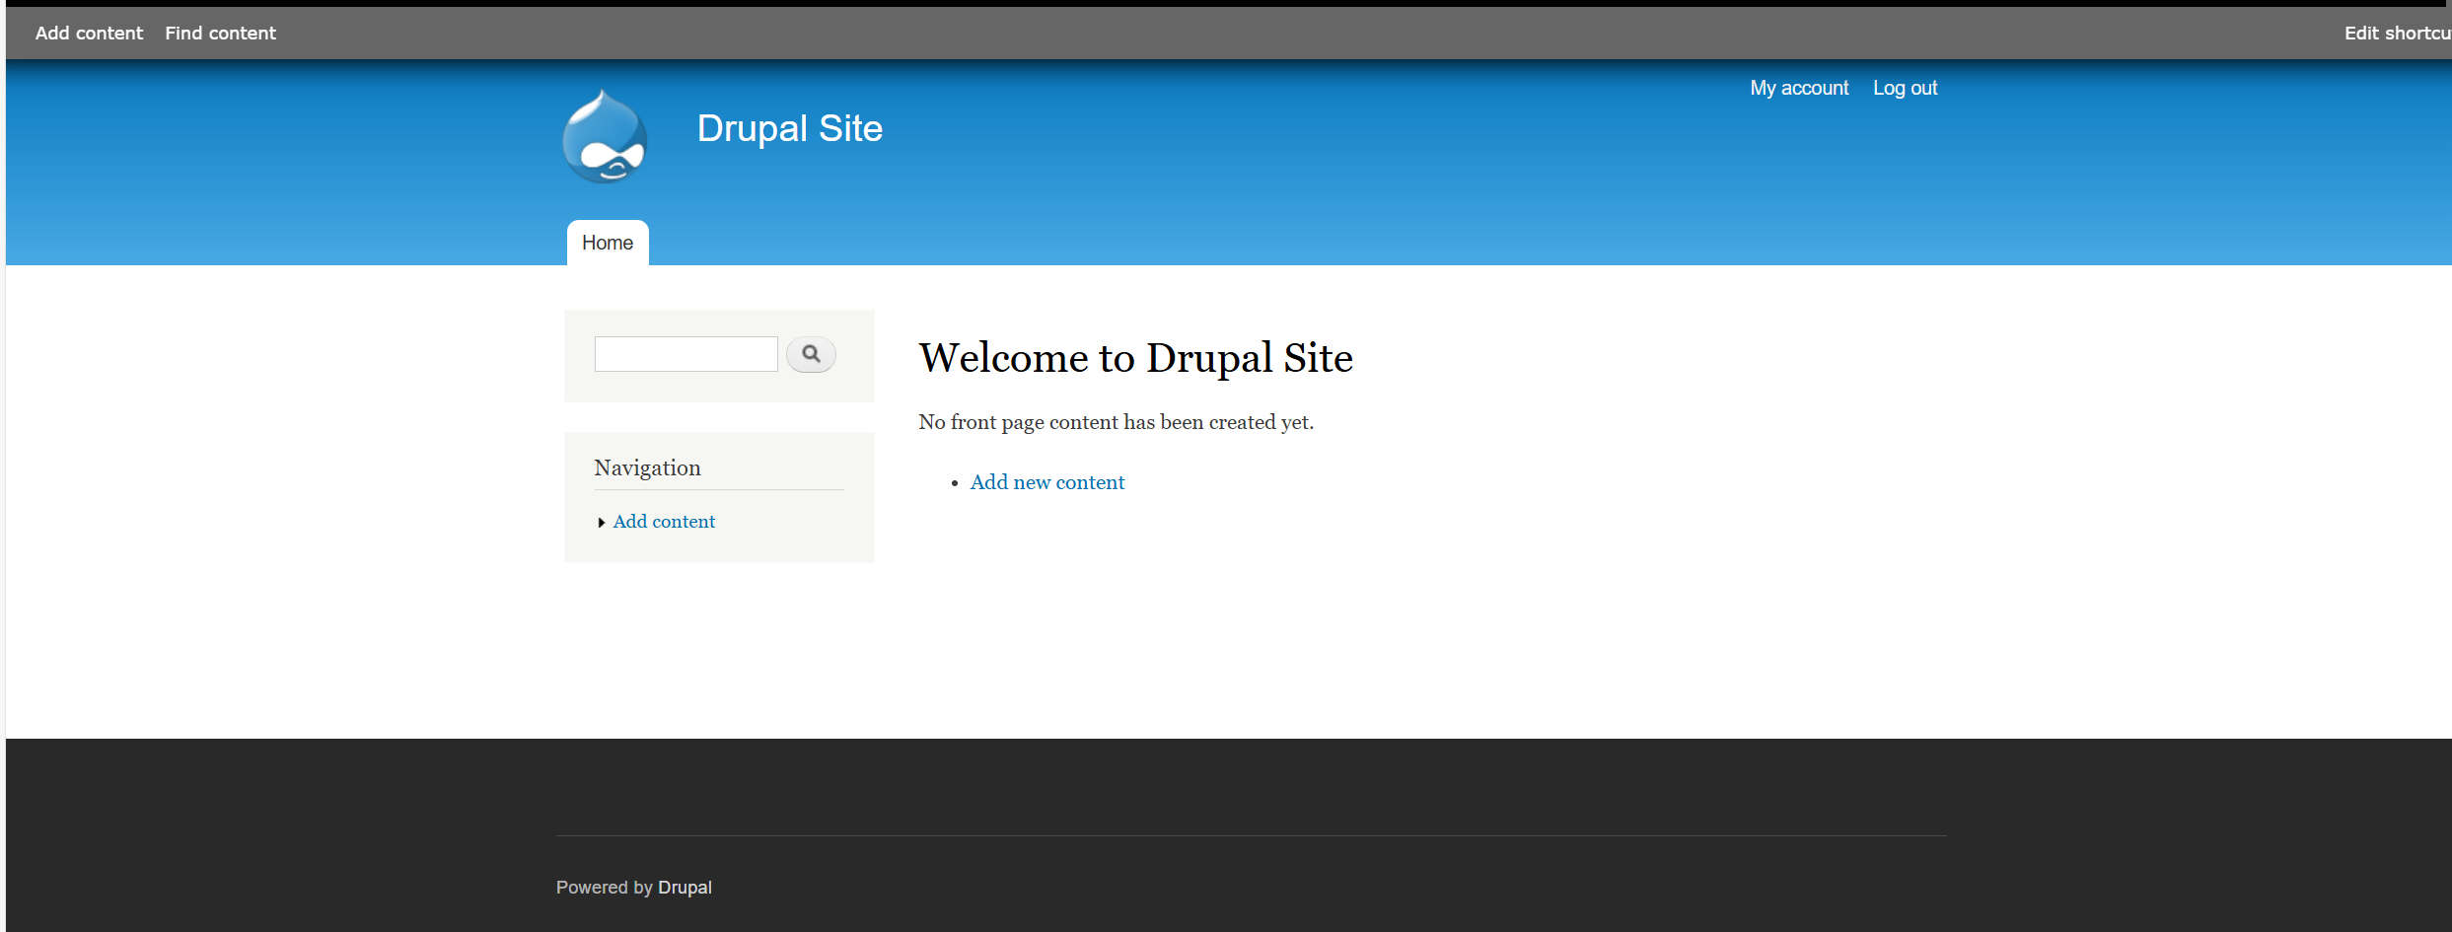The height and width of the screenshot is (932, 2452).
Task: Focus the search text field
Action: [685, 354]
